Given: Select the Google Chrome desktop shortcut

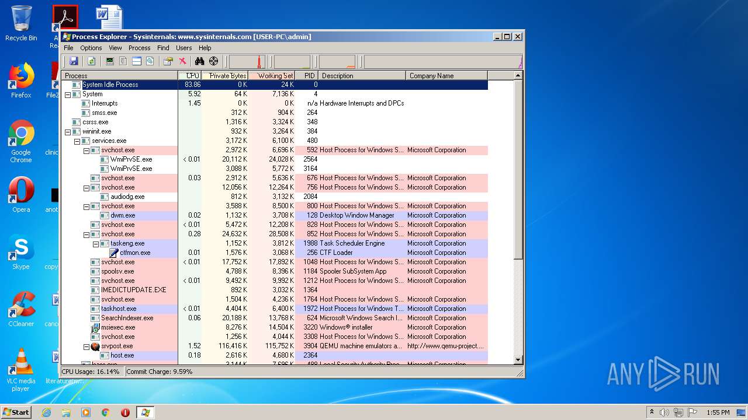Looking at the screenshot, I should click(21, 141).
